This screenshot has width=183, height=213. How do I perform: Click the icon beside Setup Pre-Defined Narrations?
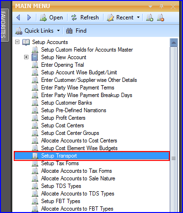click(x=35, y=110)
